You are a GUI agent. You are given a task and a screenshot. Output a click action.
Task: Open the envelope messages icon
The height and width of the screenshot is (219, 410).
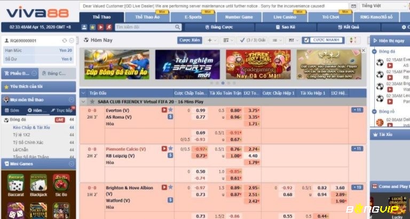click(x=353, y=6)
